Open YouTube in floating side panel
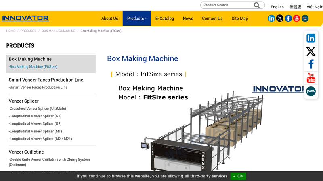 (311, 78)
